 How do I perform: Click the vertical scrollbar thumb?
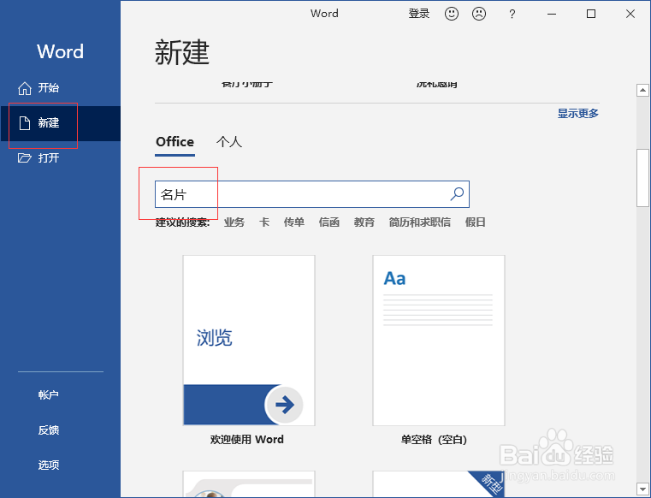642,178
